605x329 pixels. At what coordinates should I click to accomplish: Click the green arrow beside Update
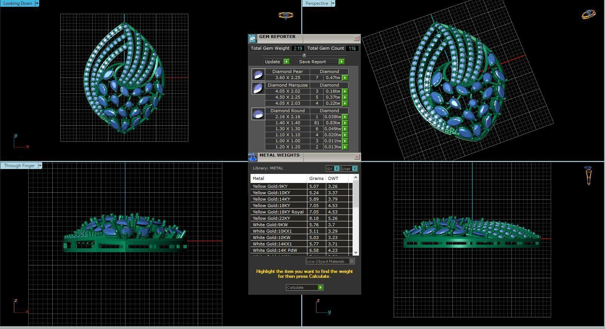[286, 61]
